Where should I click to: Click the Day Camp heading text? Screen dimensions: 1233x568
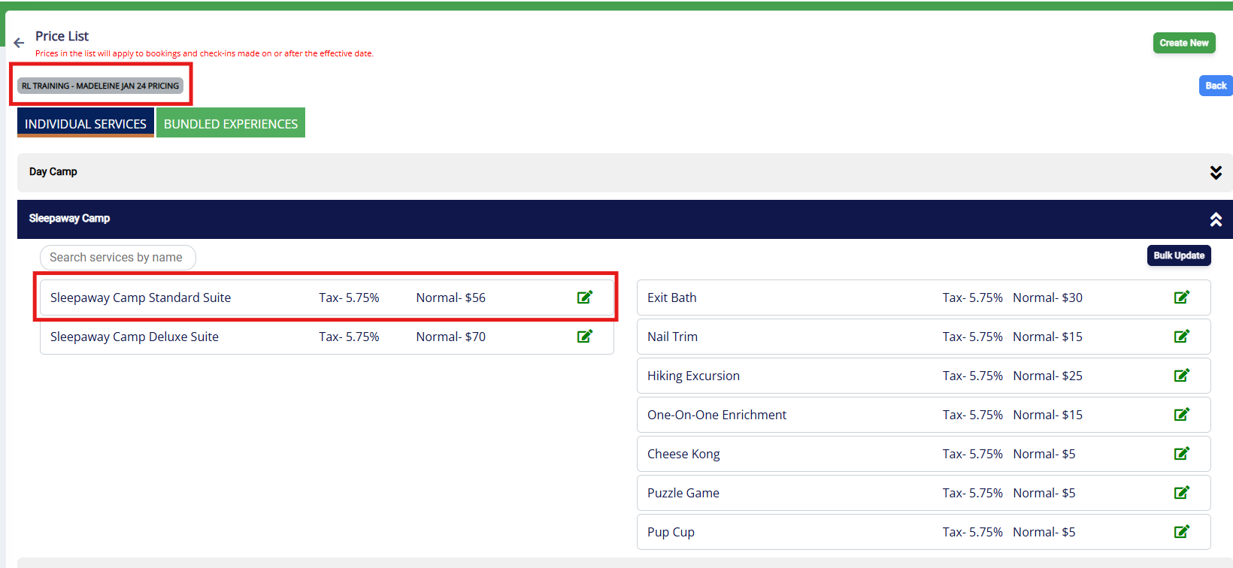[x=53, y=172]
